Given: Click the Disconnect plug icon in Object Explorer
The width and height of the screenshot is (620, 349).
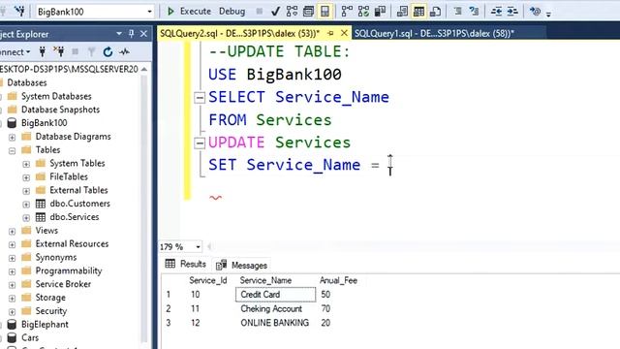Looking at the screenshot, I should tap(58, 51).
